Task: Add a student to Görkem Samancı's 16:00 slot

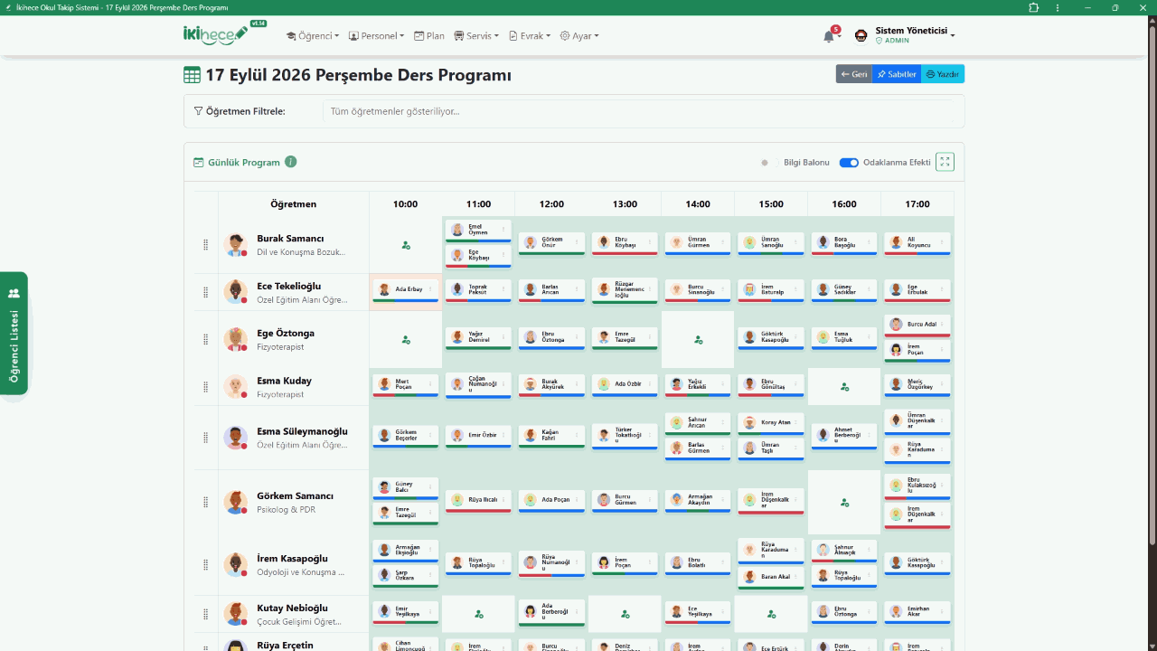Action: point(844,503)
